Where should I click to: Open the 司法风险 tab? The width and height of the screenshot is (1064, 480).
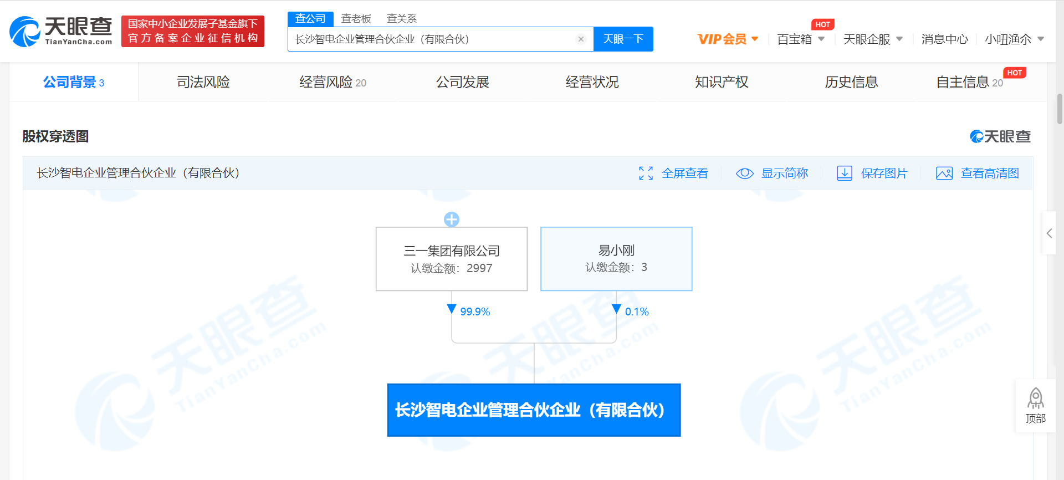tap(203, 82)
